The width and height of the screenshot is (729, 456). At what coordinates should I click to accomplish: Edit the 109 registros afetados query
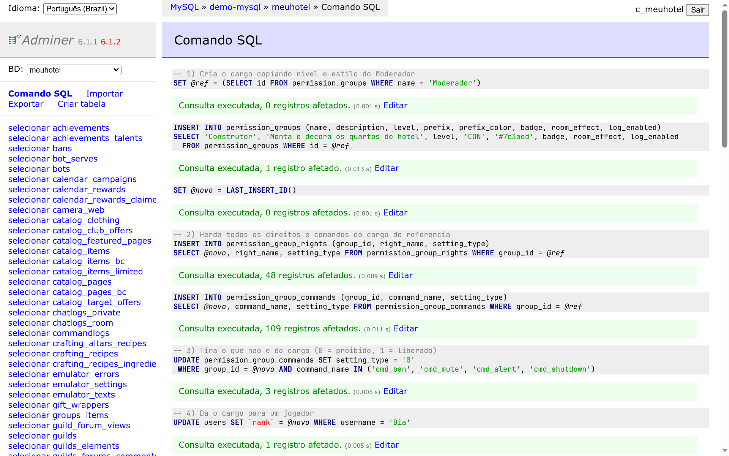click(x=406, y=329)
